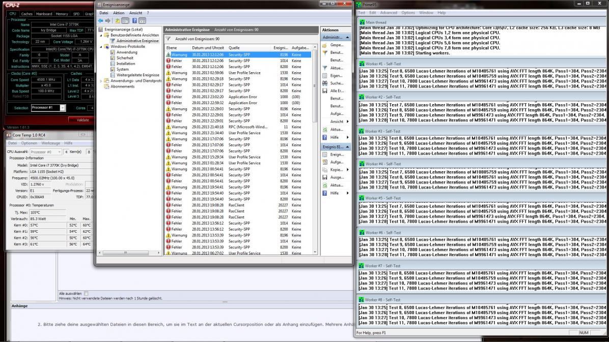Open 'Datei' menu in Ereignisanzeige
609x342 pixels.
104,13
